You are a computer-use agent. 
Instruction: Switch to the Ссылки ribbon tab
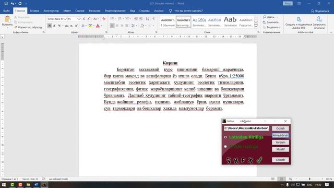coord(80,10)
